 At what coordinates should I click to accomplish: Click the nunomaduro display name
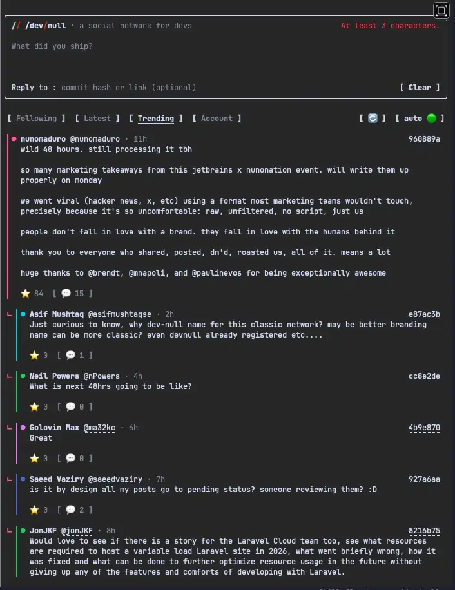tap(43, 139)
